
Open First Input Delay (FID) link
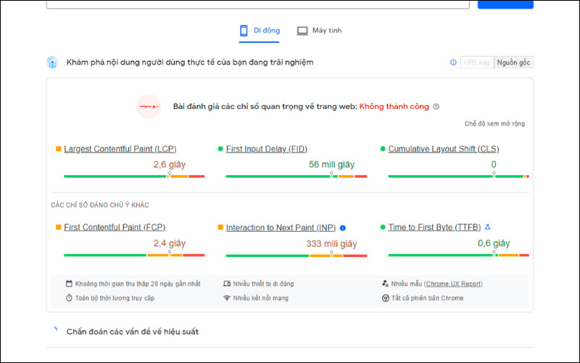tap(266, 149)
